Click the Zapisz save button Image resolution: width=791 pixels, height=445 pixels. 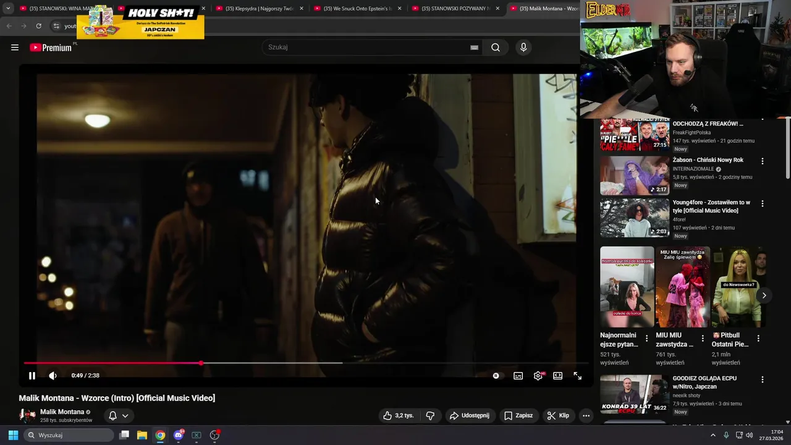tap(518, 415)
